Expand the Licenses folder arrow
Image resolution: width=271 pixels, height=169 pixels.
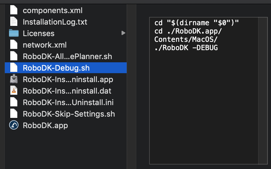(123, 33)
